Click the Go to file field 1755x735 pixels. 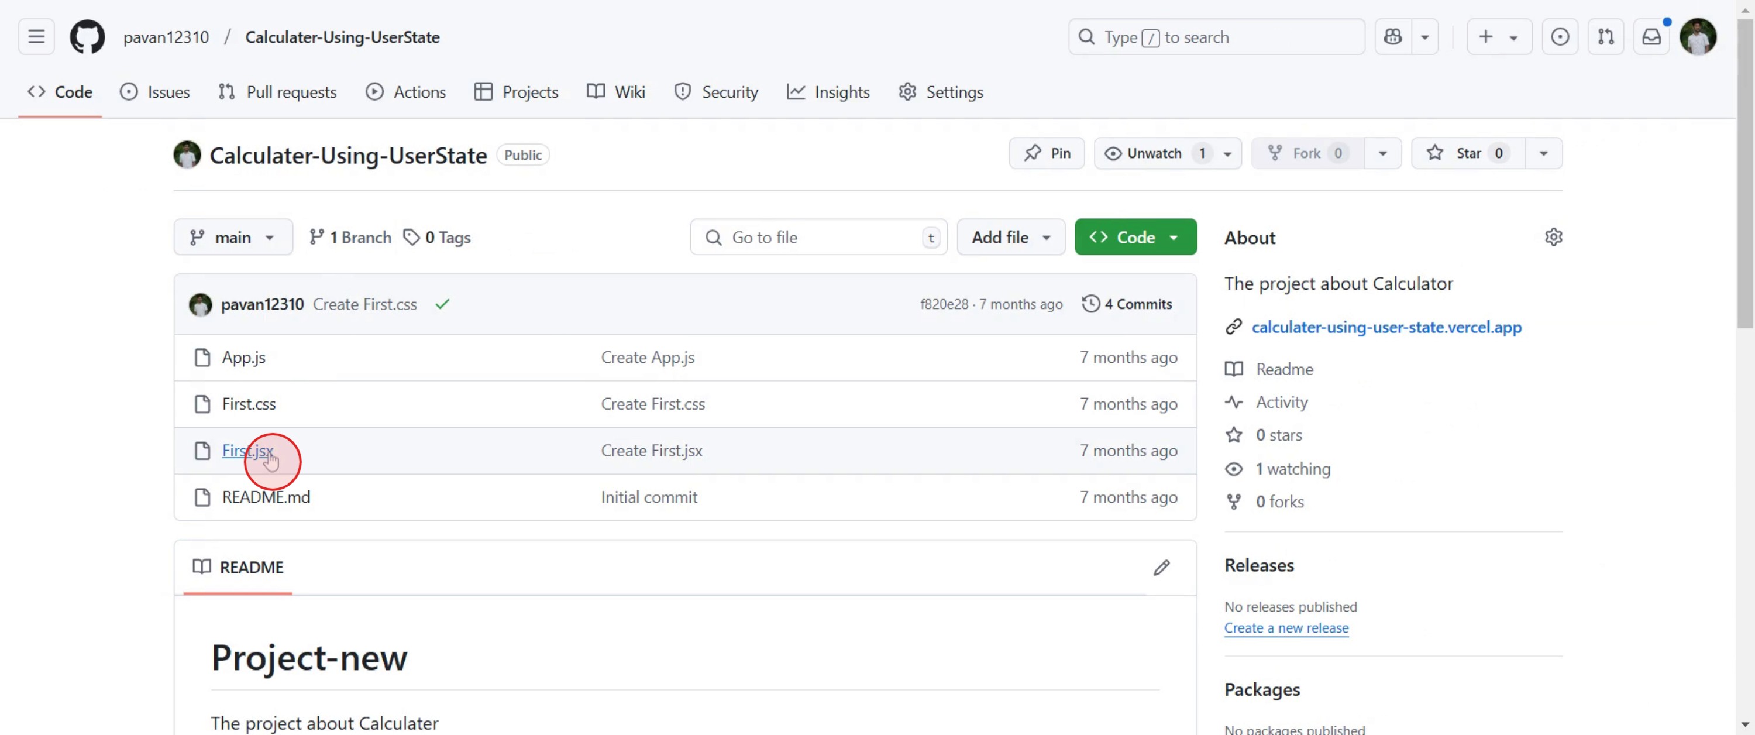tap(818, 237)
